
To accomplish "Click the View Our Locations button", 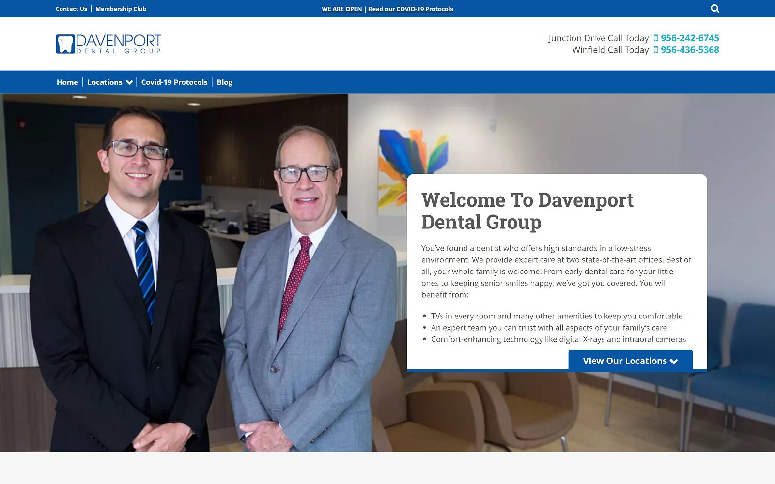I will (630, 361).
